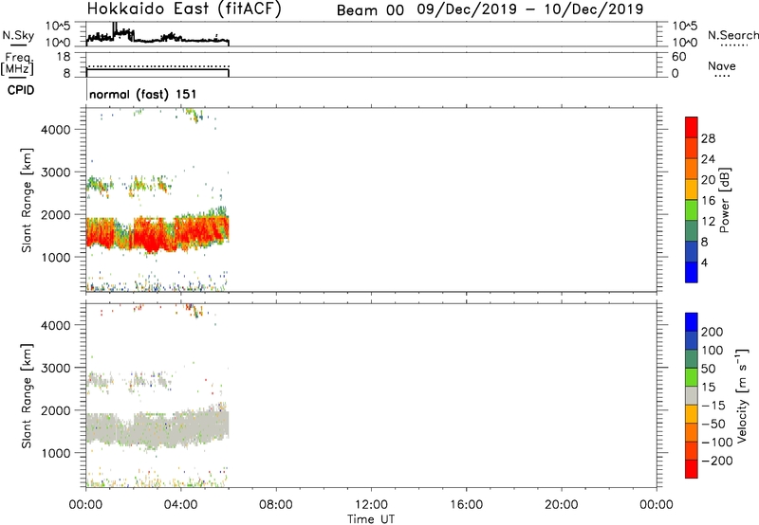Click the '60' Nave axis label
The width and height of the screenshot is (759, 525).
(x=679, y=57)
